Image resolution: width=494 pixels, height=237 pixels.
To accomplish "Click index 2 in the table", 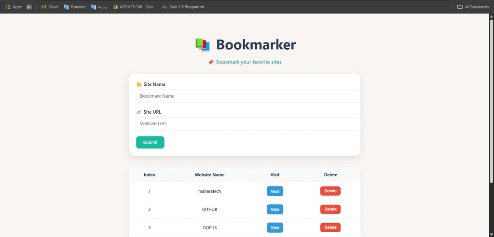I will point(150,210).
